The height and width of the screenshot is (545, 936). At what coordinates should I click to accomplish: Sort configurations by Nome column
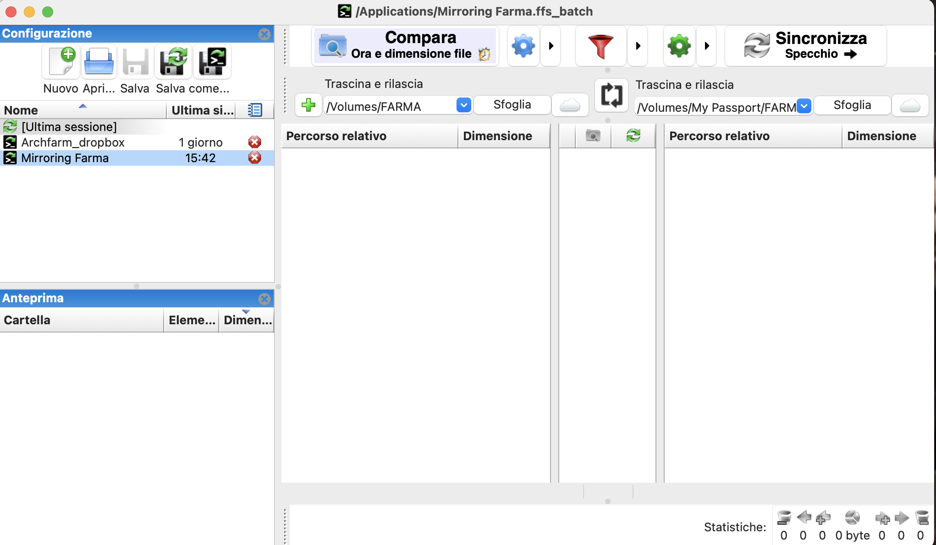tap(83, 110)
